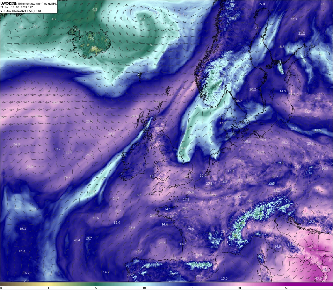Click the 20.7 value label
Viewport: 333px width, 290px height.
coord(130,275)
